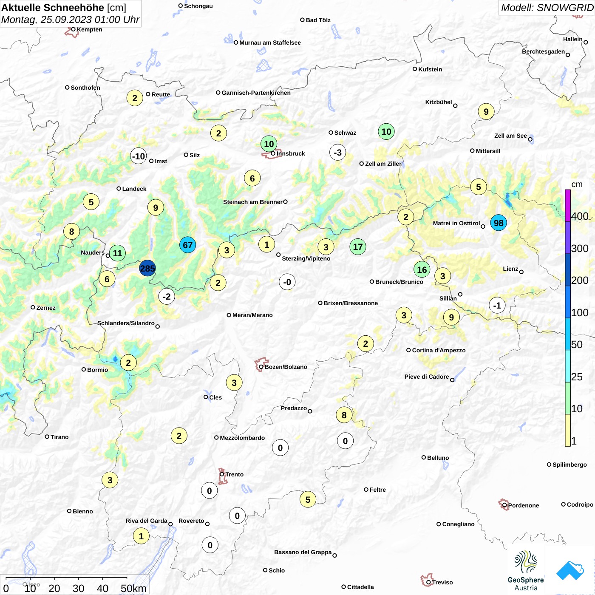
Task: Click the Lienz town label
Action: (510, 269)
